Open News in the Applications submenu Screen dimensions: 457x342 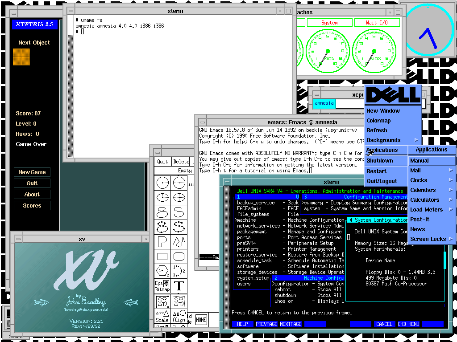coord(432,229)
